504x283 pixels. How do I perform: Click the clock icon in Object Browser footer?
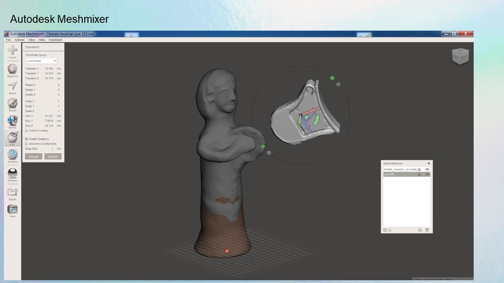point(389,230)
